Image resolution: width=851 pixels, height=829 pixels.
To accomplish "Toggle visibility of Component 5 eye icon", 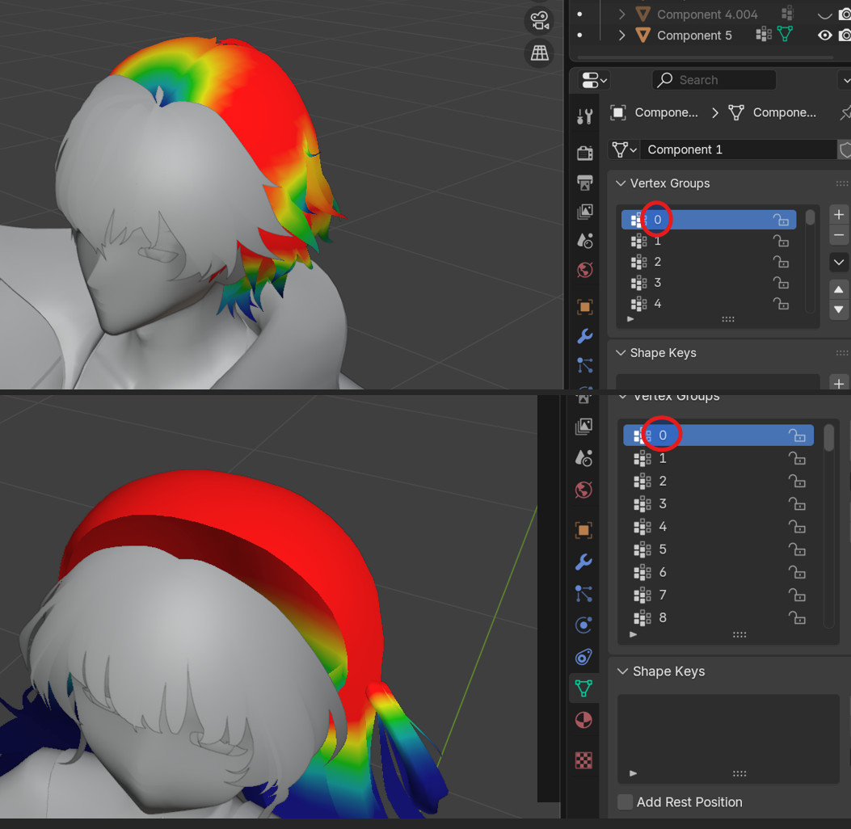I will pyautogui.click(x=824, y=35).
